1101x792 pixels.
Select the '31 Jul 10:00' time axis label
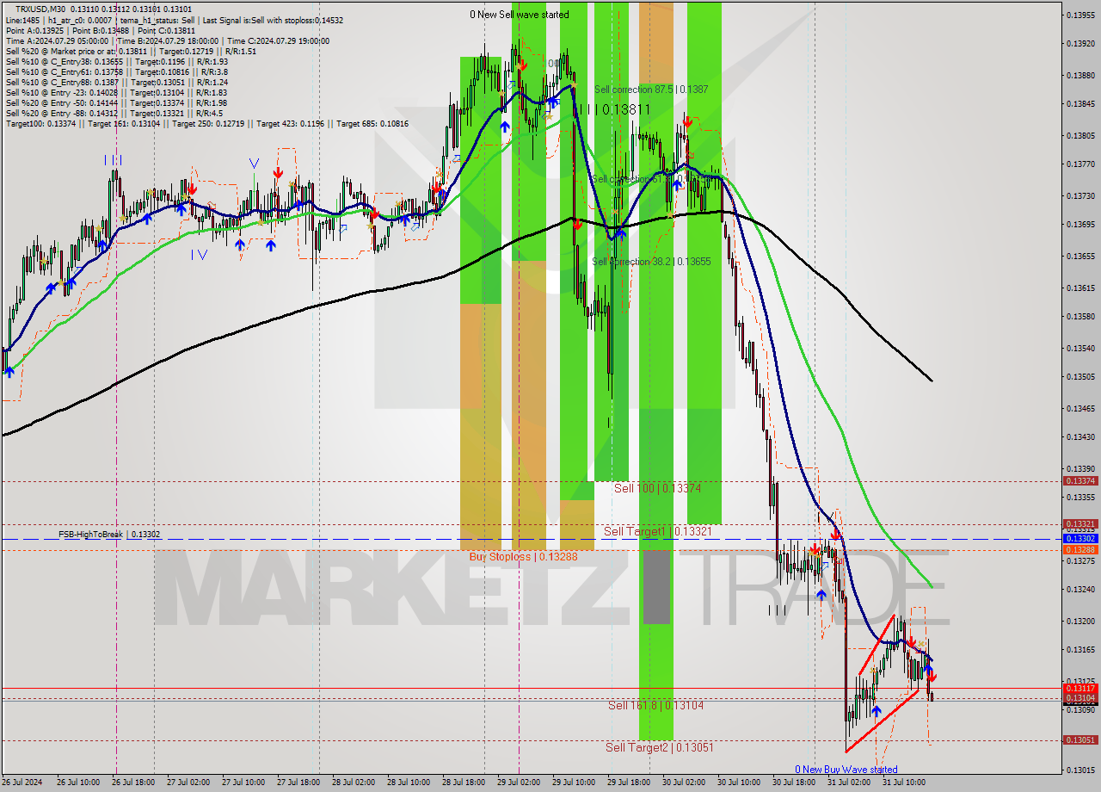pyautogui.click(x=904, y=783)
